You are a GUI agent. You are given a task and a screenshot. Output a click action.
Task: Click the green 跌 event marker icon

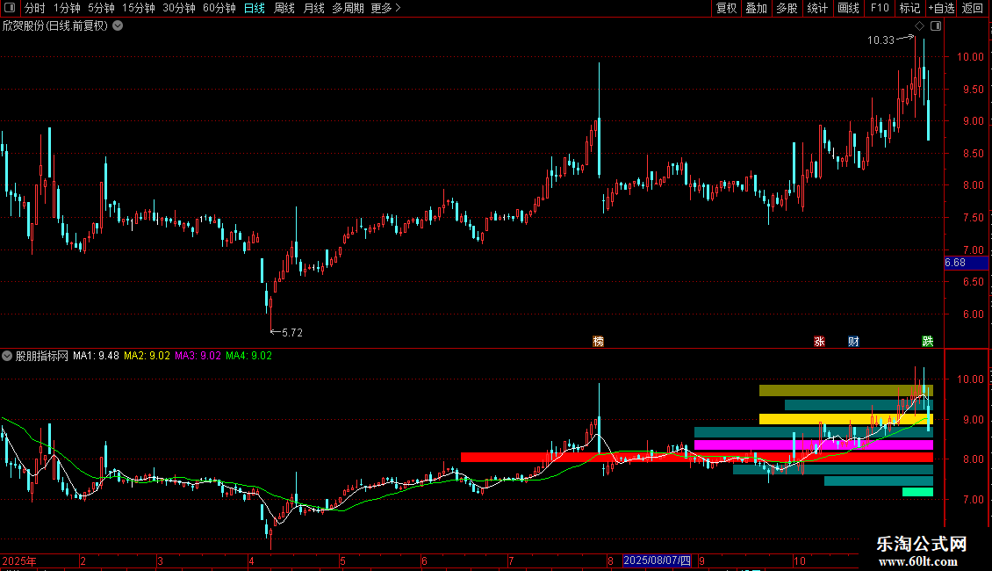click(927, 341)
